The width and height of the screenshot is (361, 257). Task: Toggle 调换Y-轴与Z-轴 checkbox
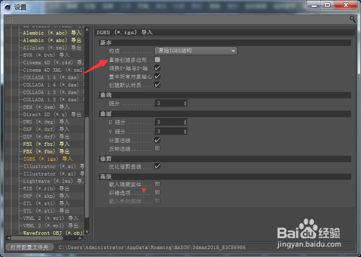point(157,68)
